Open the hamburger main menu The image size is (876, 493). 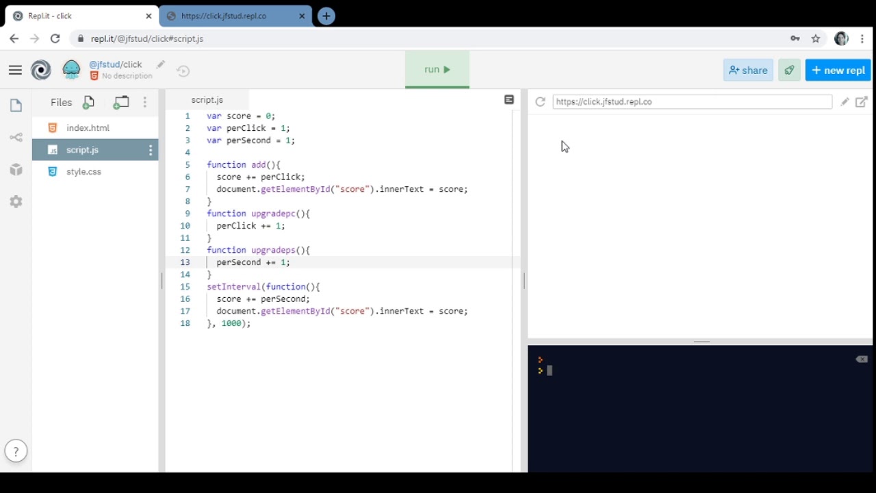(15, 70)
